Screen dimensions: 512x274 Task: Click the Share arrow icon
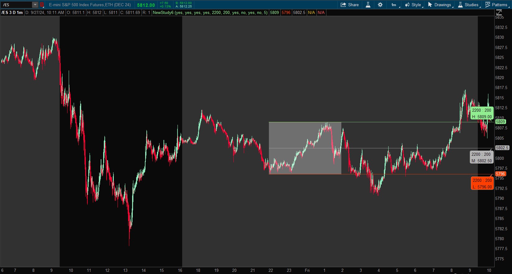tap(343, 5)
